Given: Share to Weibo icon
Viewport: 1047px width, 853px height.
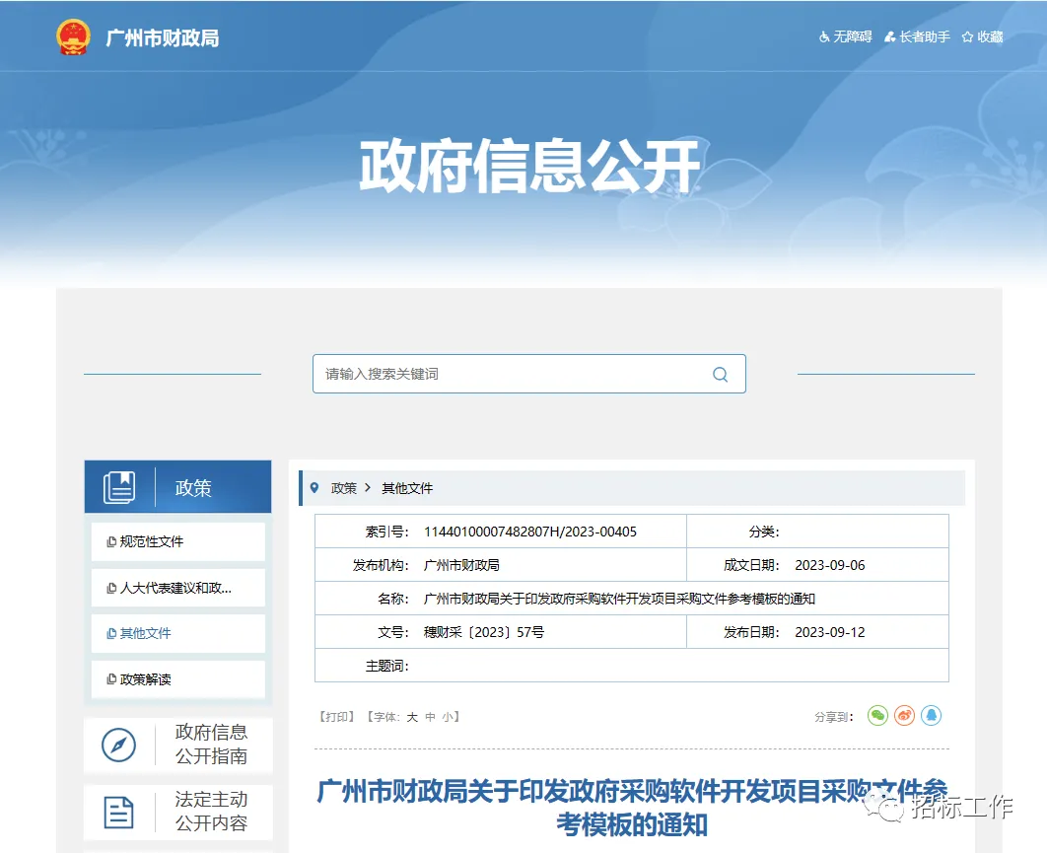Looking at the screenshot, I should click(904, 716).
